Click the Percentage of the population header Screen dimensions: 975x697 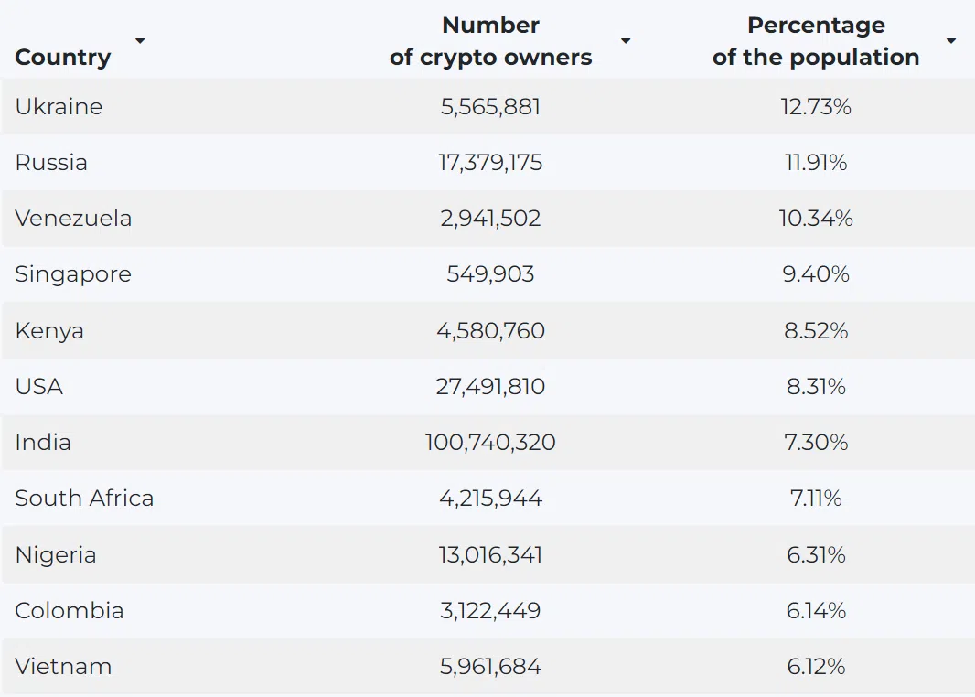[816, 41]
